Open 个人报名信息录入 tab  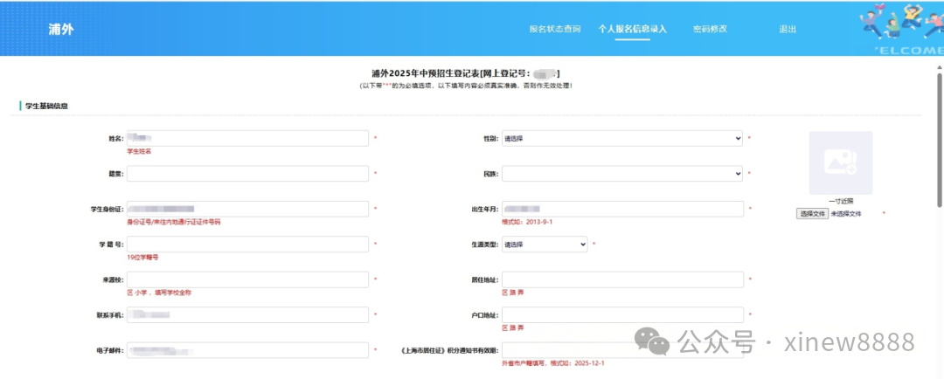632,29
